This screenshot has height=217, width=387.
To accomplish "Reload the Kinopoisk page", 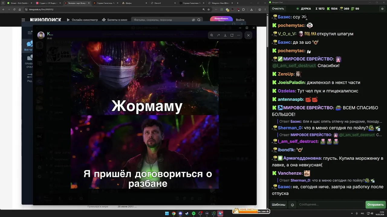I will (14, 9).
